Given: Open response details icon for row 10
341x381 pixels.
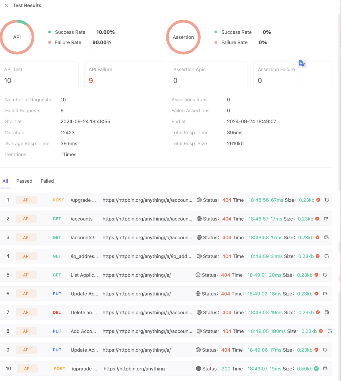Looking at the screenshot, I should [x=326, y=368].
